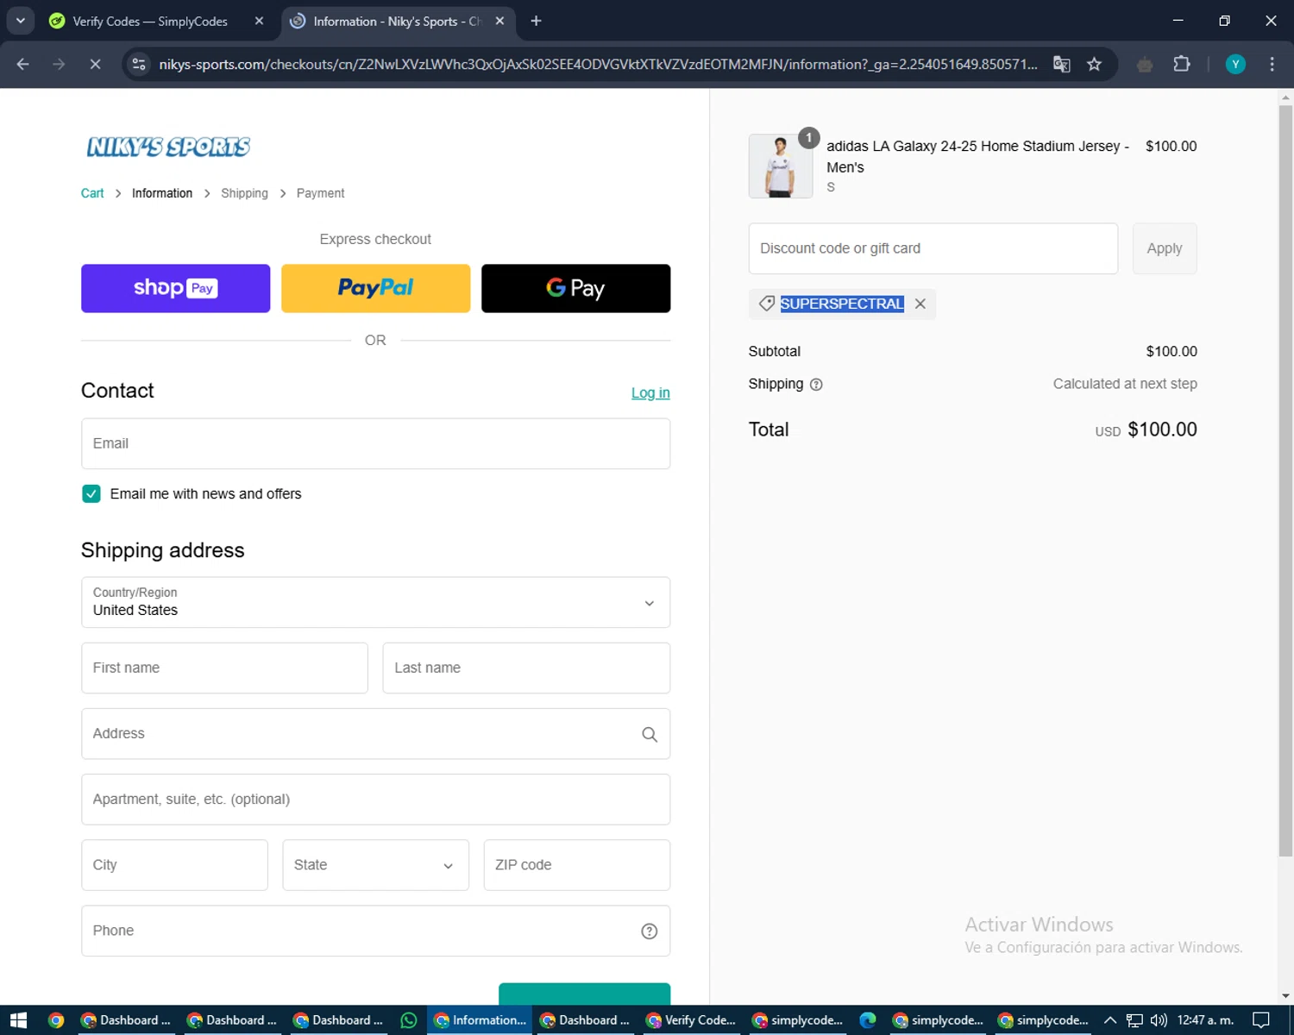Image resolution: width=1294 pixels, height=1035 pixels.
Task: Click the taskbar clock 12:47 a. m.
Action: click(x=1205, y=1020)
